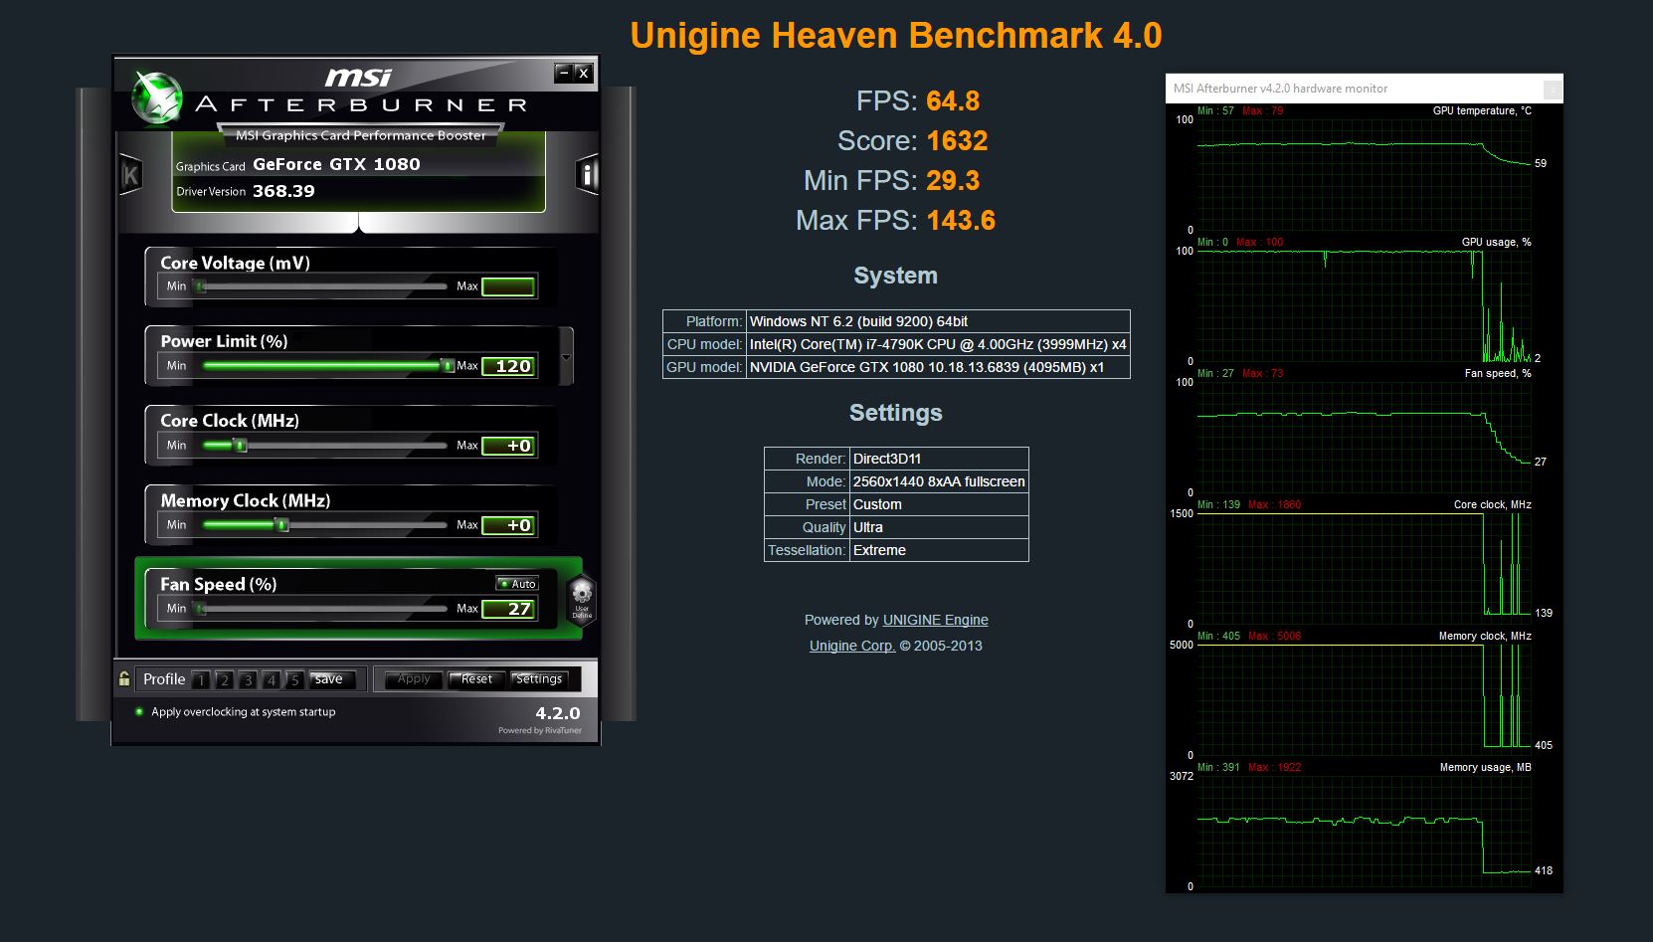
Task: Click the "Windows NT 6.2 (build 9200) 64bit" cell
Action: pos(938,321)
